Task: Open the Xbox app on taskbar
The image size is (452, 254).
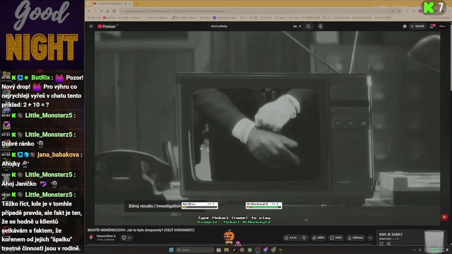Action: click(x=250, y=250)
